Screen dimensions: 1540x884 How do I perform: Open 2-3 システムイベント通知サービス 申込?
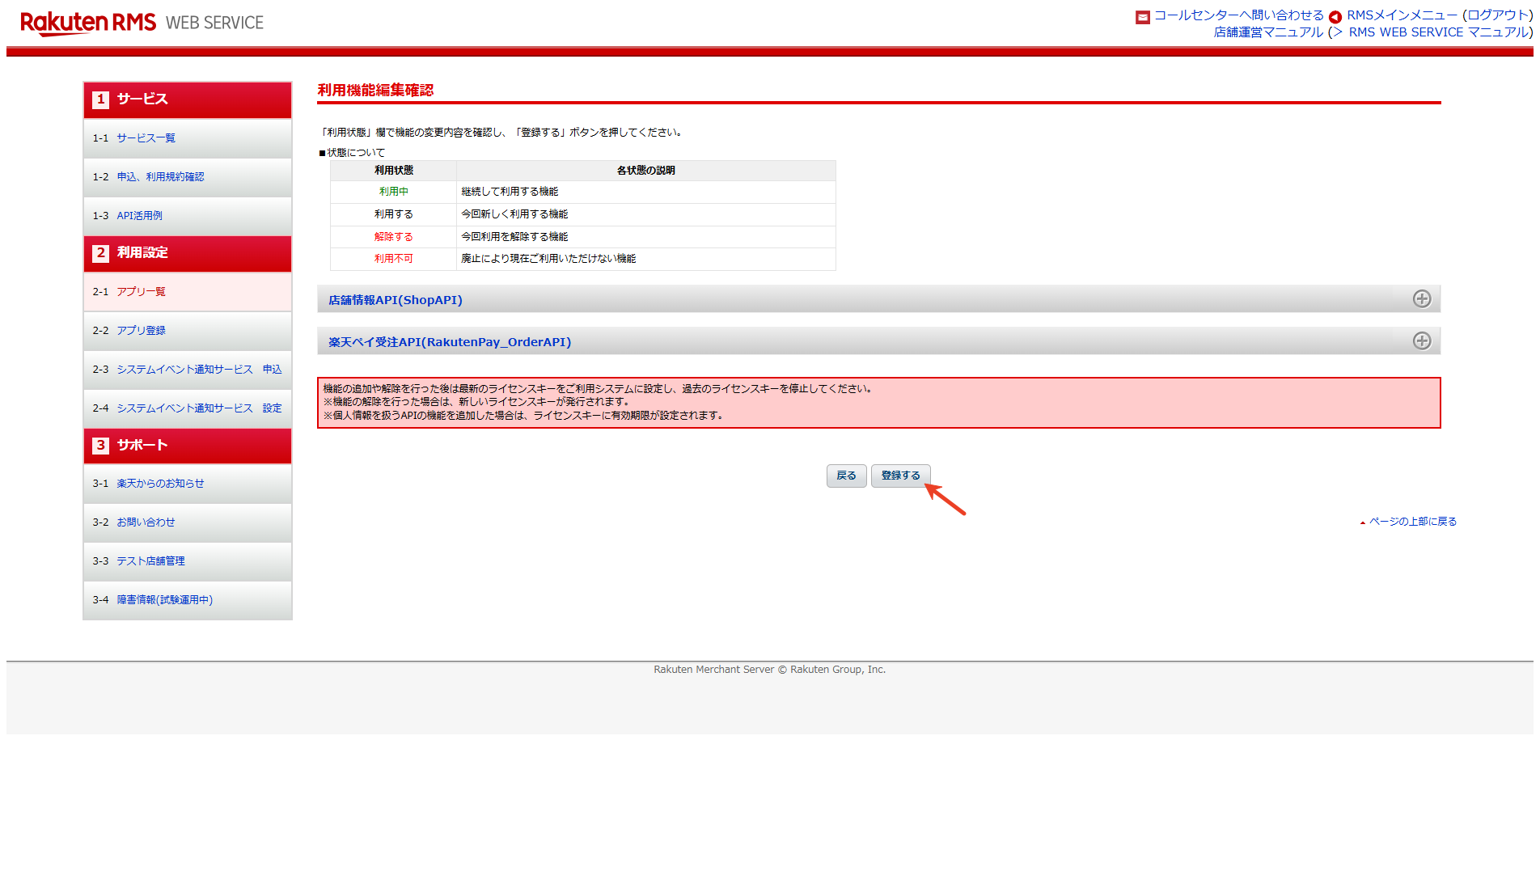[188, 370]
